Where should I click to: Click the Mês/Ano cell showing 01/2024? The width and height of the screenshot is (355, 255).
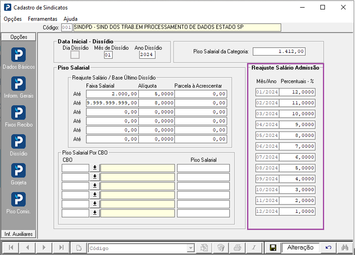[x=267, y=92]
